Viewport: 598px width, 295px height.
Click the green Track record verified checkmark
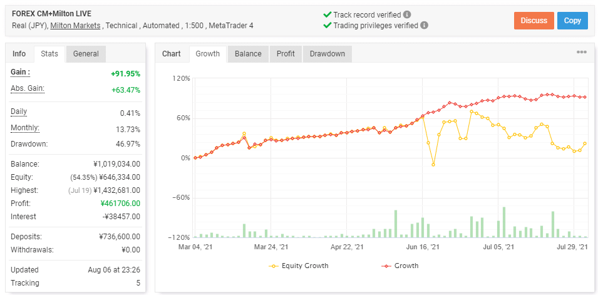point(327,14)
